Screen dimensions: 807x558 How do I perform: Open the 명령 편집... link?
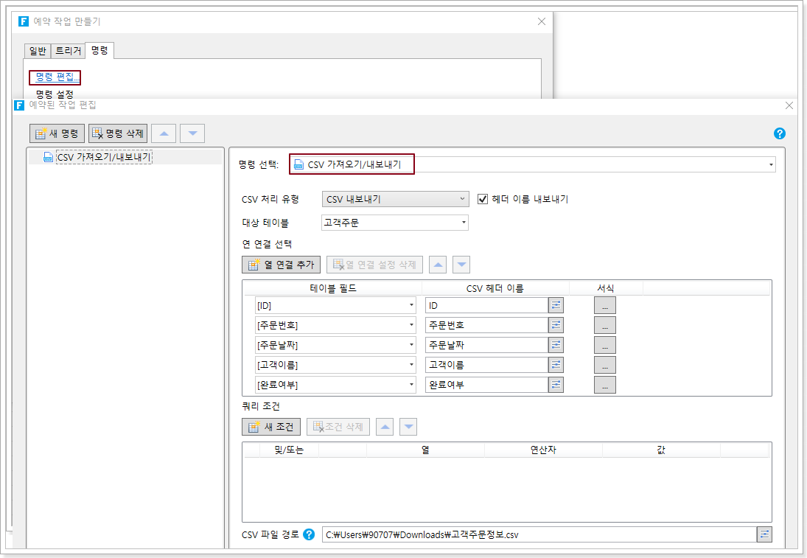(x=55, y=77)
